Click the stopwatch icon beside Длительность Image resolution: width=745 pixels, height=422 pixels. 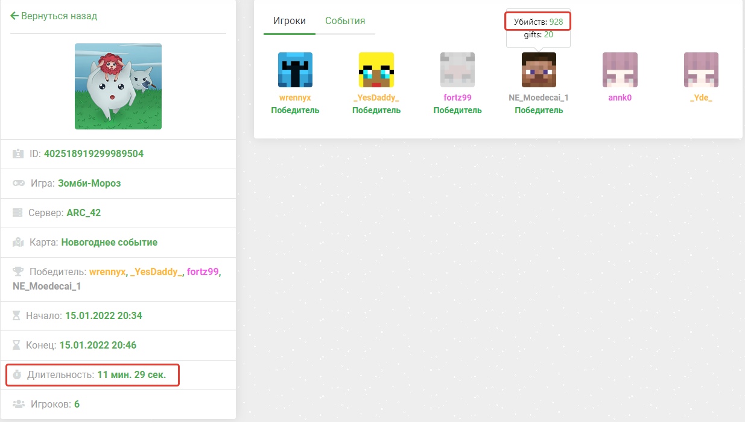click(x=17, y=375)
